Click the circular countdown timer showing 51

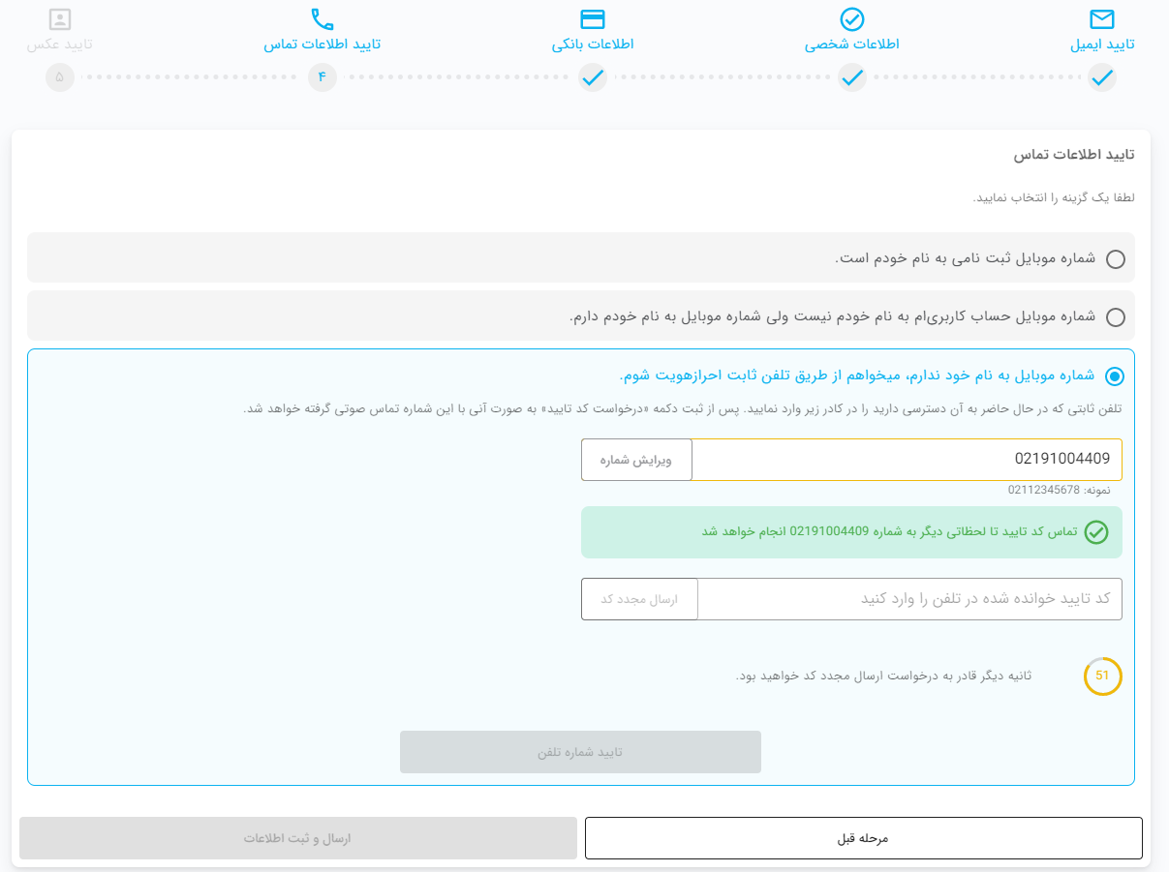1102,677
